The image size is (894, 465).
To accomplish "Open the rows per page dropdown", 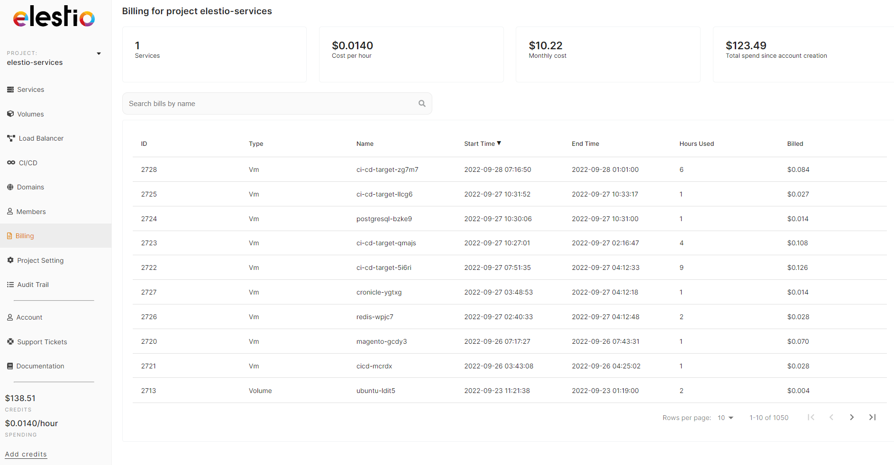I will tap(725, 418).
